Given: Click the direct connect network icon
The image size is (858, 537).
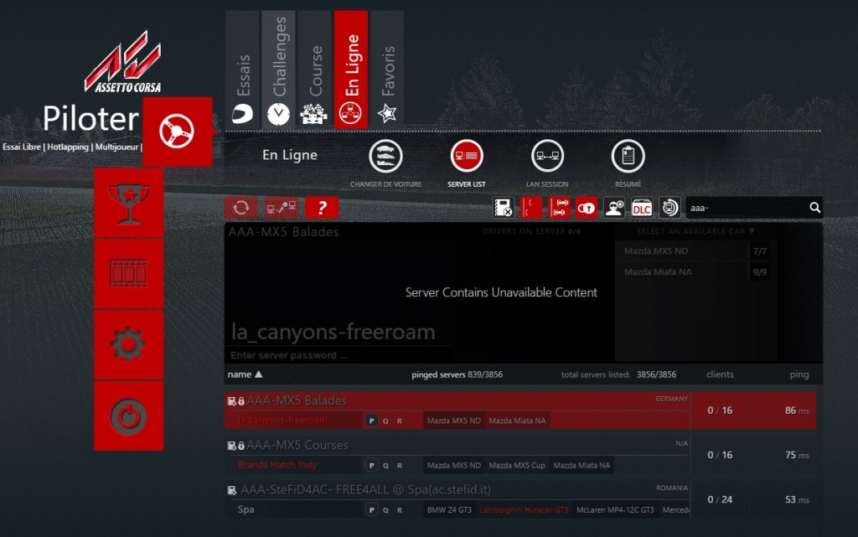Looking at the screenshot, I should coord(282,208).
